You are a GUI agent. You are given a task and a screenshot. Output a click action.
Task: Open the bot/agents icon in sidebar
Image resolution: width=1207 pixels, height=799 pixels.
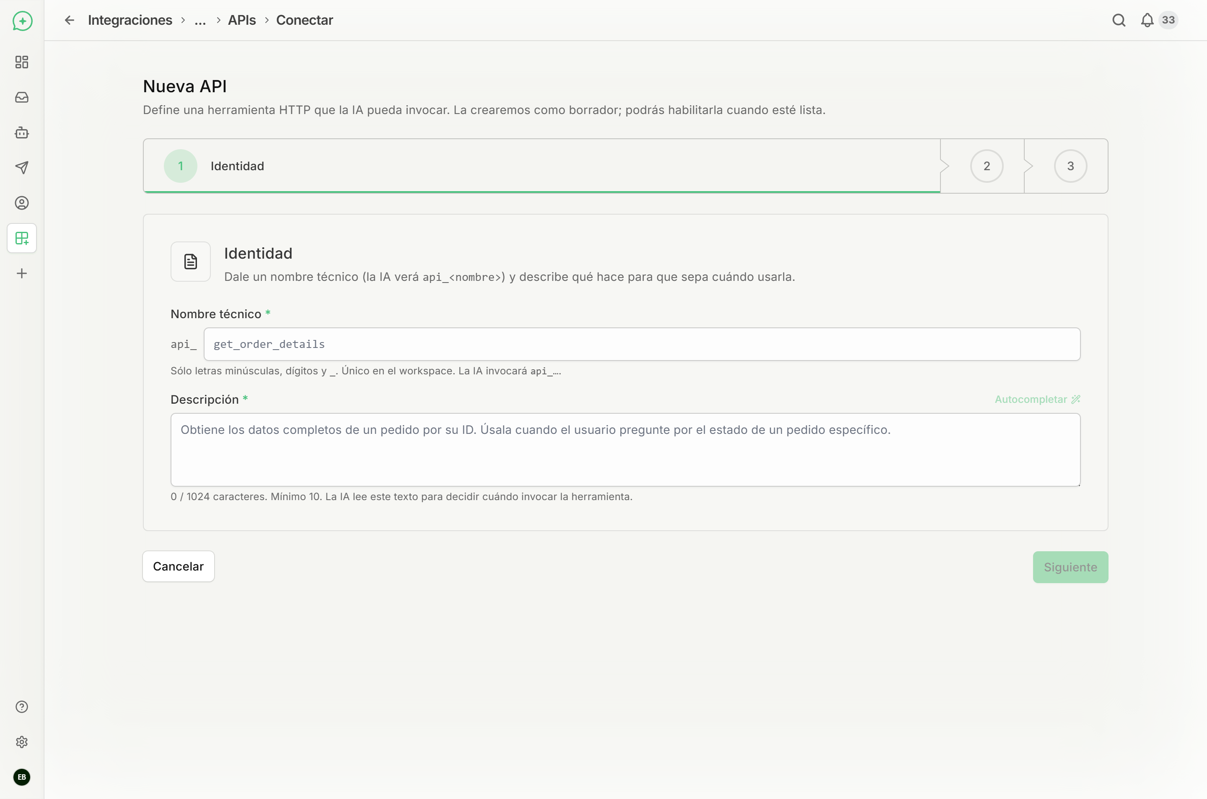[x=22, y=132]
